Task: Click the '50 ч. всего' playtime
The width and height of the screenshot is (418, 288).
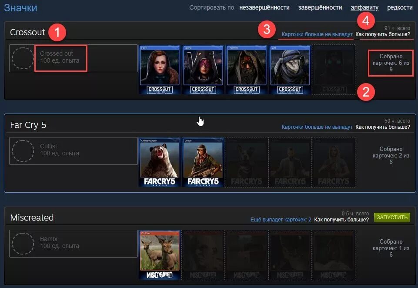Action: (x=397, y=121)
